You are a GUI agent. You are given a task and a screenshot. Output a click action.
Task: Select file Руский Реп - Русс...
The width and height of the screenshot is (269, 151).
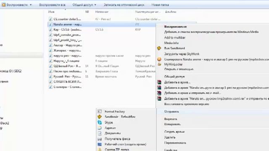67,76
